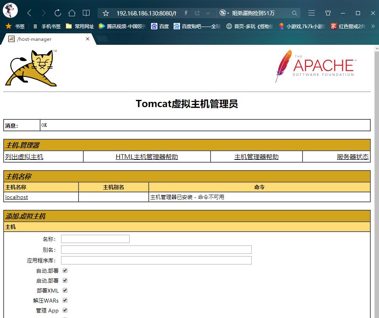
Task: Toggle 管理 App checkbox
Action: pos(65,310)
